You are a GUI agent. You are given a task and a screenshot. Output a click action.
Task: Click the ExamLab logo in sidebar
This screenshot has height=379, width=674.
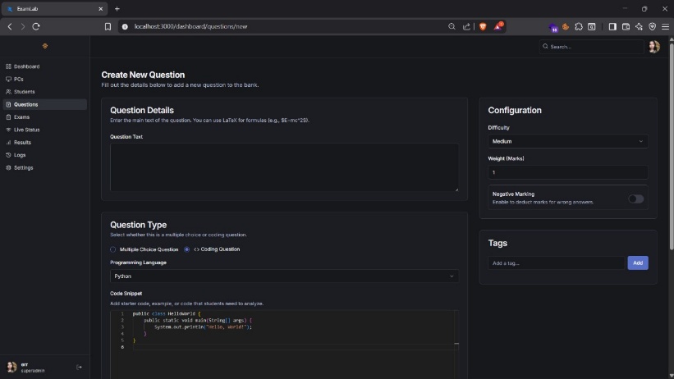(x=44, y=46)
